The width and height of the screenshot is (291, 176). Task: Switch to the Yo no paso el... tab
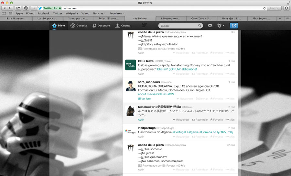click(78, 18)
